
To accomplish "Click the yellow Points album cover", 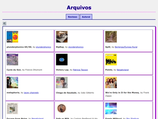I will click(111, 59).
